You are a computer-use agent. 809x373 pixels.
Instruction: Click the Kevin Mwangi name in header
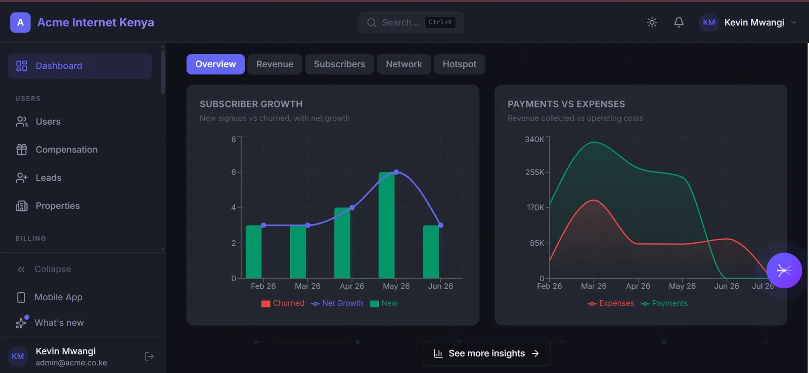754,22
